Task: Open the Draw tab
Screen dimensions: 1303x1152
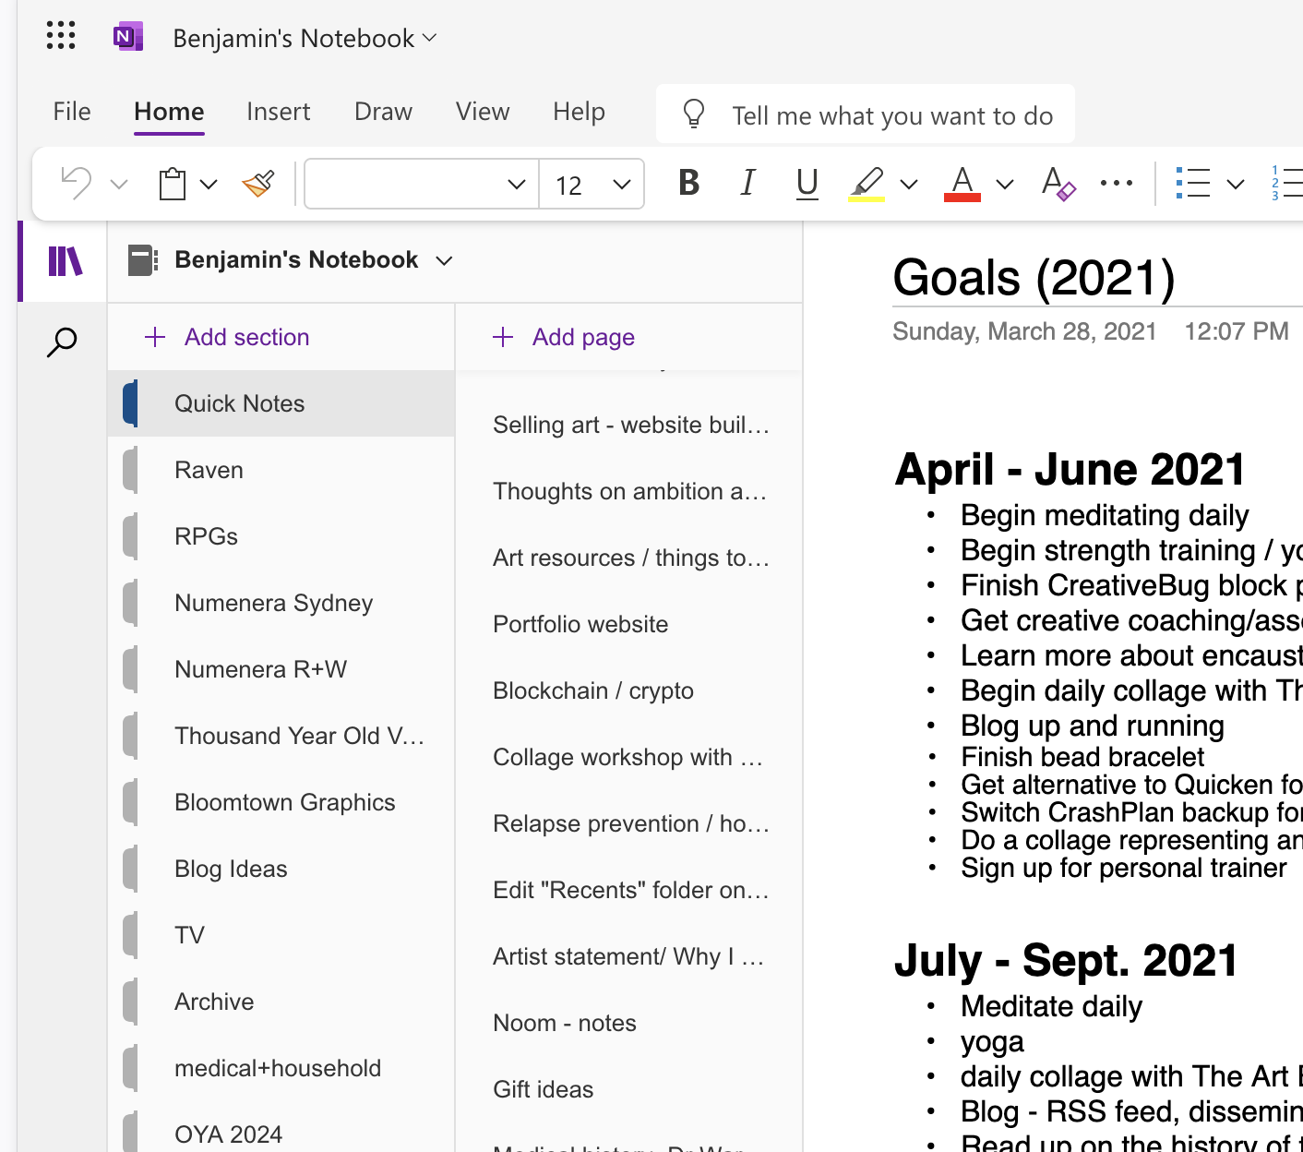Action: tap(382, 112)
